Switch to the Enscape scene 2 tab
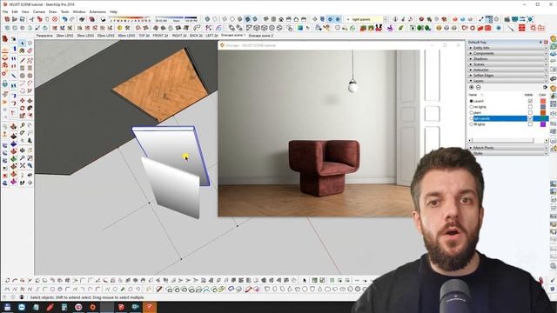 tap(261, 36)
